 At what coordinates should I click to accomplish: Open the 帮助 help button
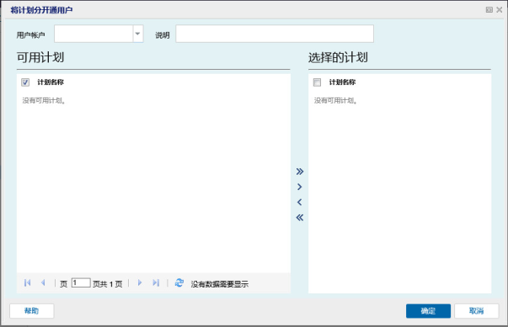(x=32, y=311)
